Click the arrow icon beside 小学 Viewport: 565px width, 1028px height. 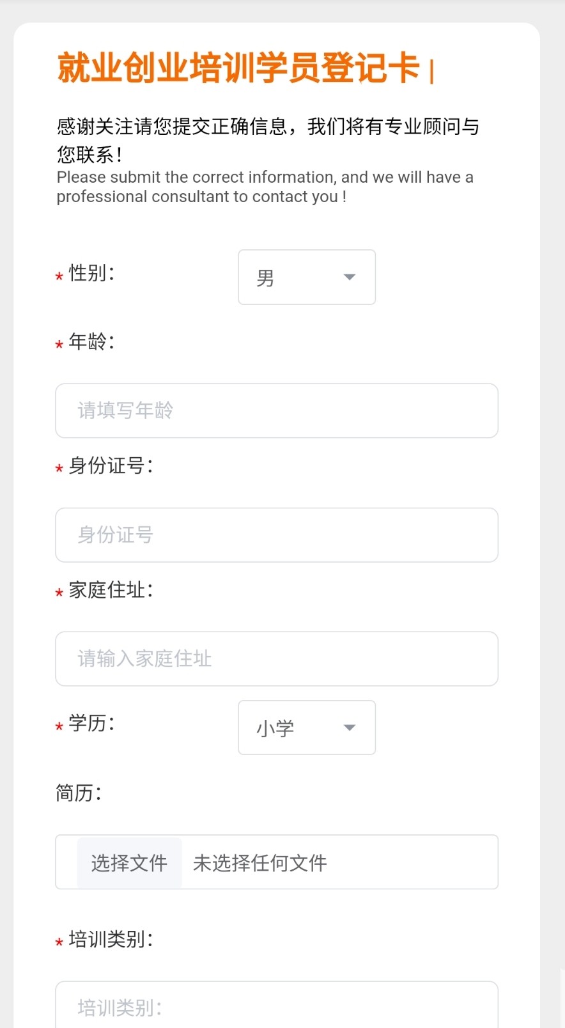pos(349,728)
